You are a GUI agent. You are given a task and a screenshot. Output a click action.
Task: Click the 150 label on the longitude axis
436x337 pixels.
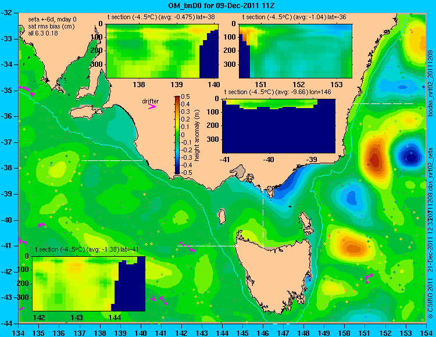345,332
